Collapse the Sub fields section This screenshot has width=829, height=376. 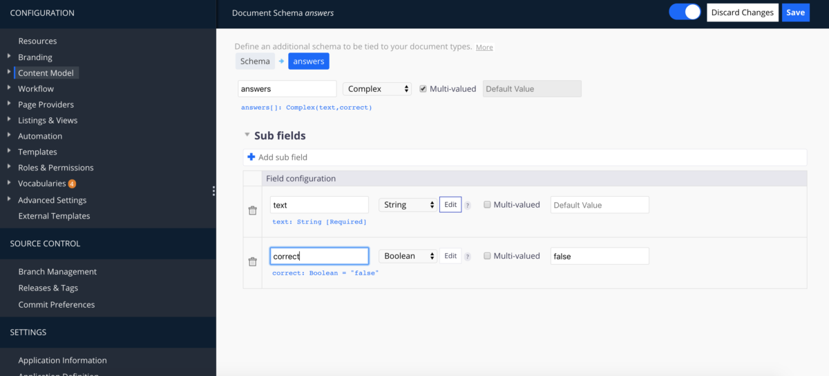pyautogui.click(x=247, y=136)
